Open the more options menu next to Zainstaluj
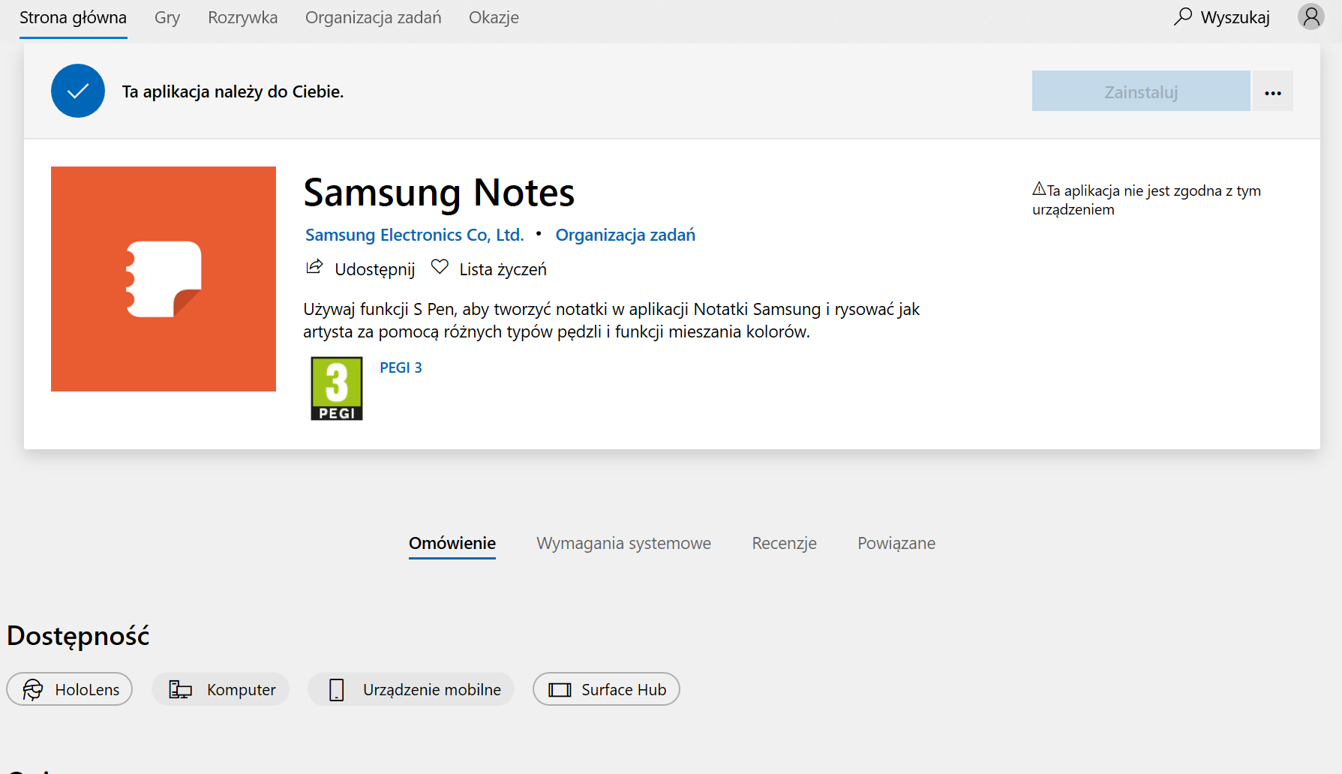This screenshot has width=1342, height=774. (1272, 91)
